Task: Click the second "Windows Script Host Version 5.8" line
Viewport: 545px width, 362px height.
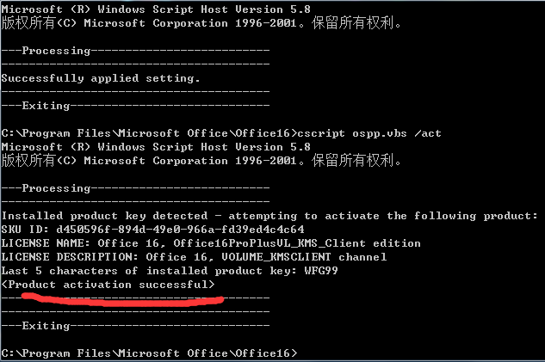Action: point(156,147)
